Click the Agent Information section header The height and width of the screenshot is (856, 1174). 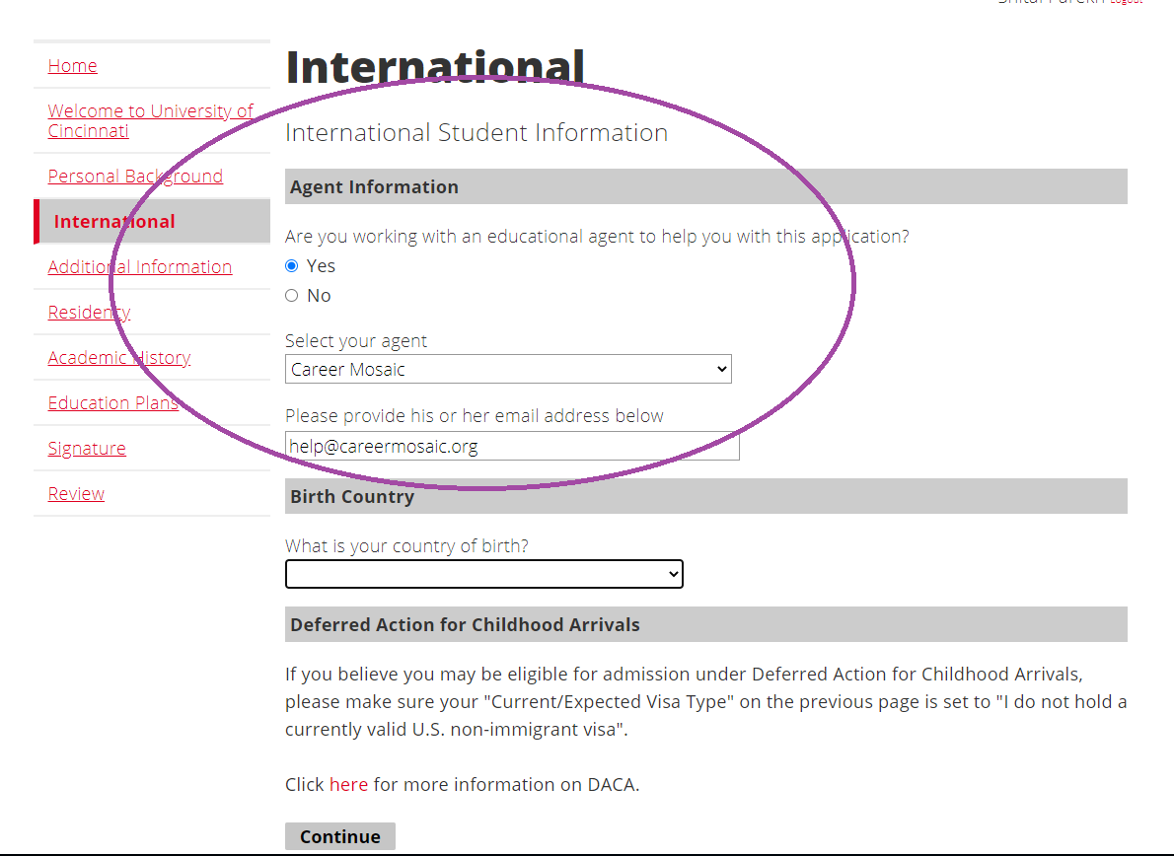706,186
